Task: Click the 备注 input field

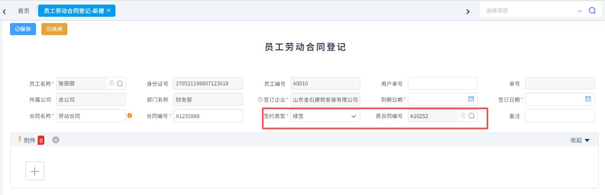Action: point(560,116)
